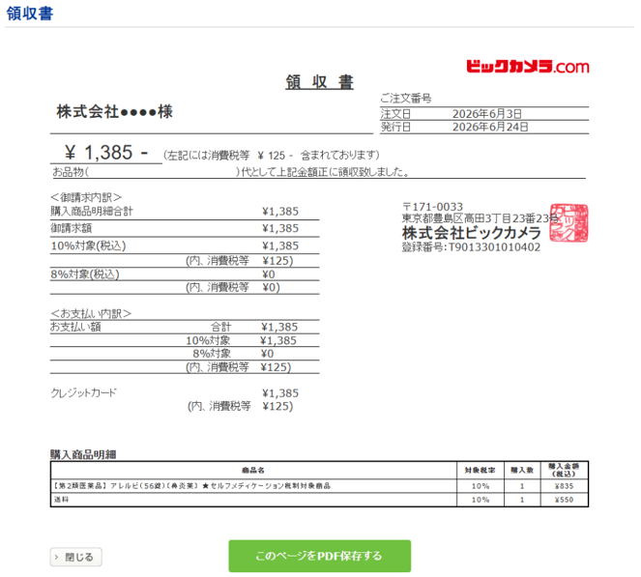Click the <御請求内訳> section heading
The height and width of the screenshot is (577, 641).
click(x=86, y=197)
